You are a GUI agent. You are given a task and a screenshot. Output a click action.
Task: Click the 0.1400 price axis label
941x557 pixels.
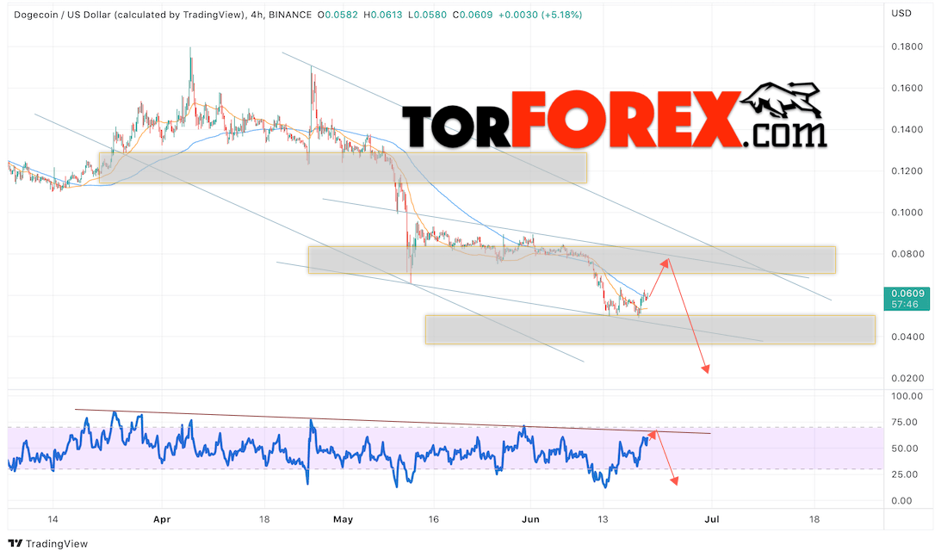pos(907,130)
